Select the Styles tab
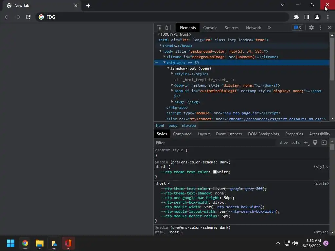 click(162, 134)
